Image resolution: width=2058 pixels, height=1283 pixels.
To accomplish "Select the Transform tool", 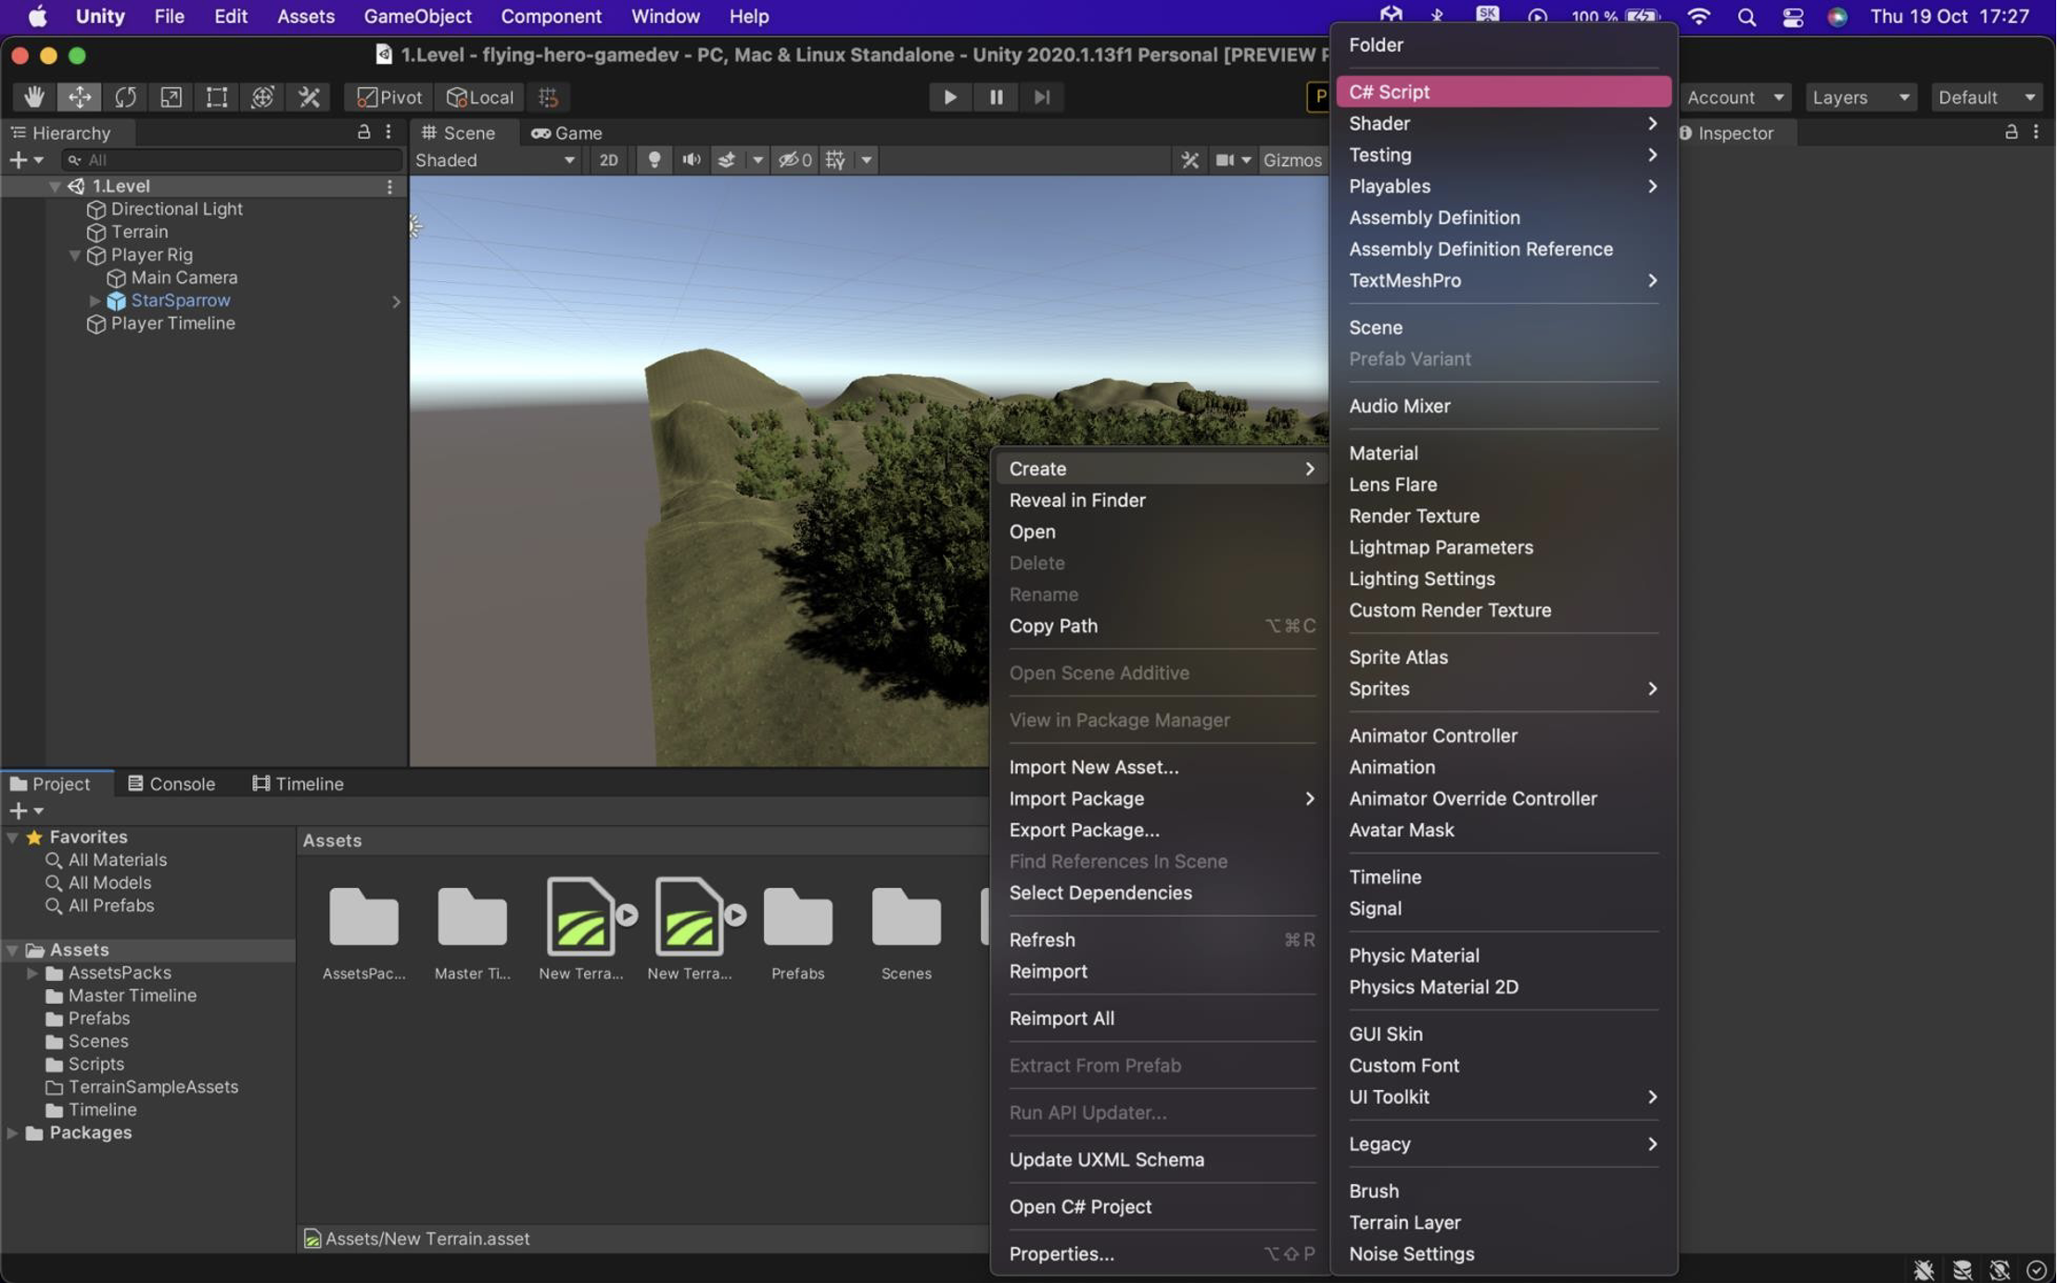I will click(x=262, y=96).
